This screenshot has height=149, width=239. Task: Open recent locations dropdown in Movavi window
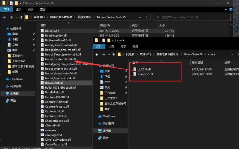16,17
